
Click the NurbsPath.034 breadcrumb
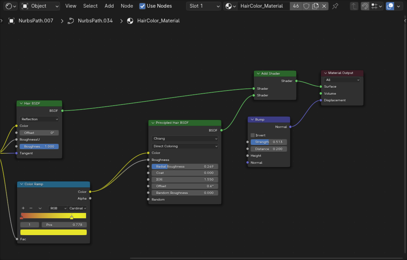point(95,21)
